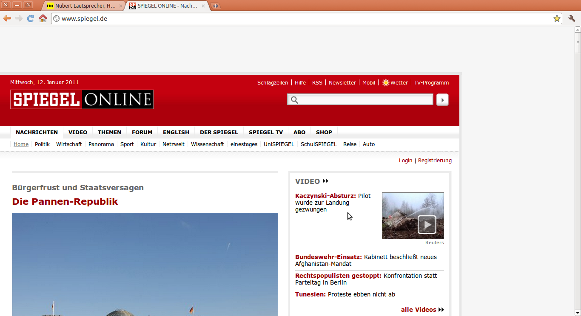Open a new tab with plus button

216,6
